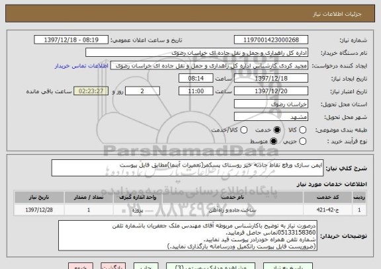Click the شماره نیاز label
Image resolution: width=381 pixels, height=269 pixels.
(x=353, y=40)
